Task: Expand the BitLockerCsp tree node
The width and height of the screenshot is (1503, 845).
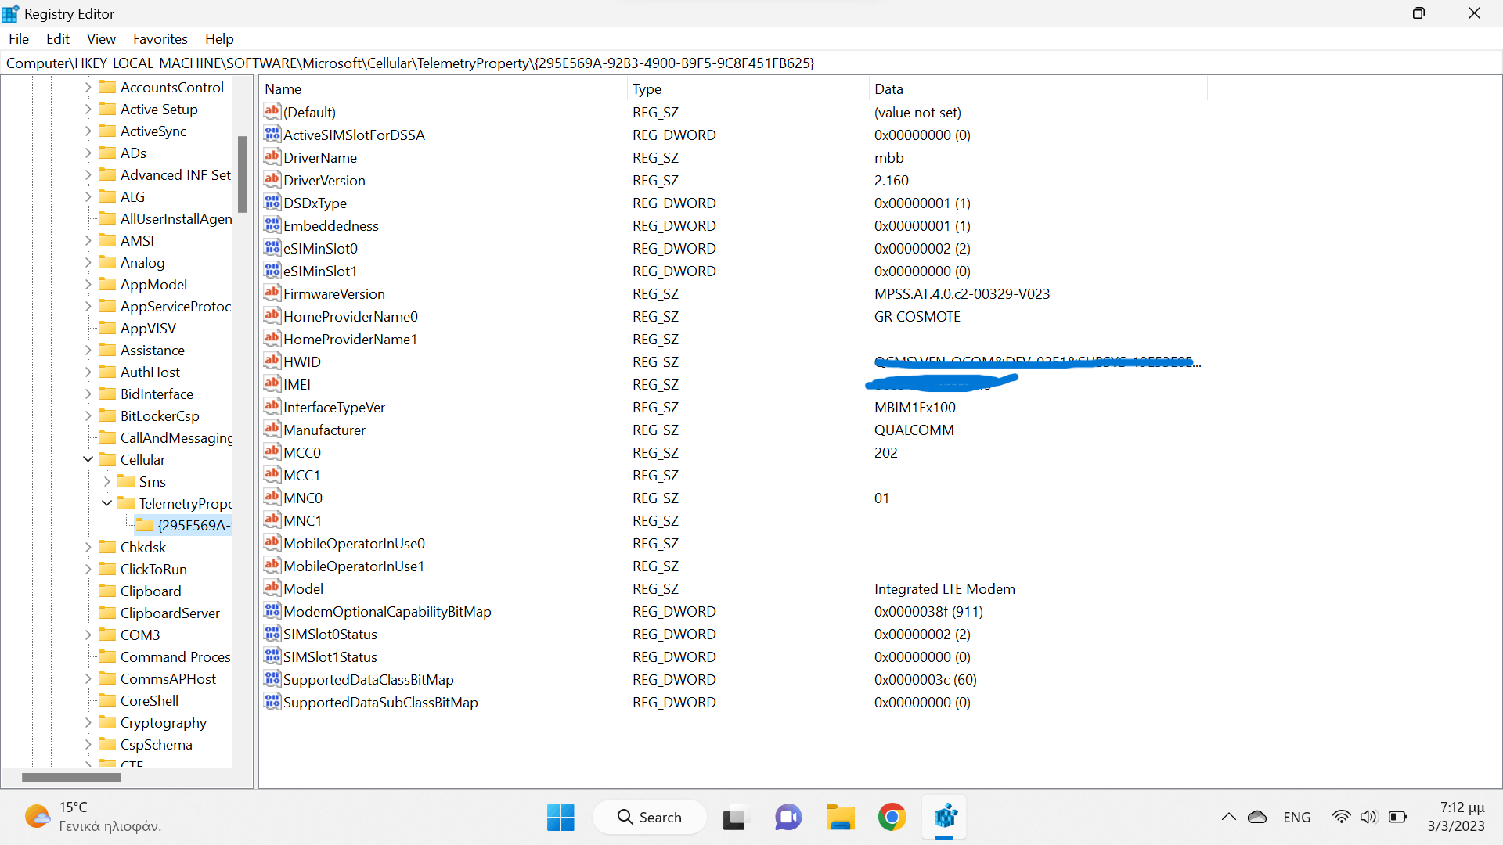Action: coord(88,415)
